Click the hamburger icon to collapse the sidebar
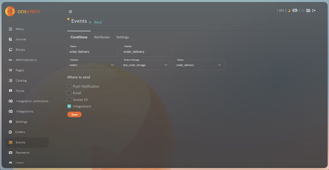 coord(70,12)
